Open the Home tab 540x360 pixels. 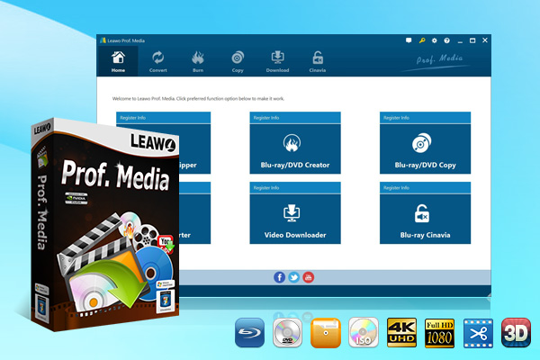(118, 61)
